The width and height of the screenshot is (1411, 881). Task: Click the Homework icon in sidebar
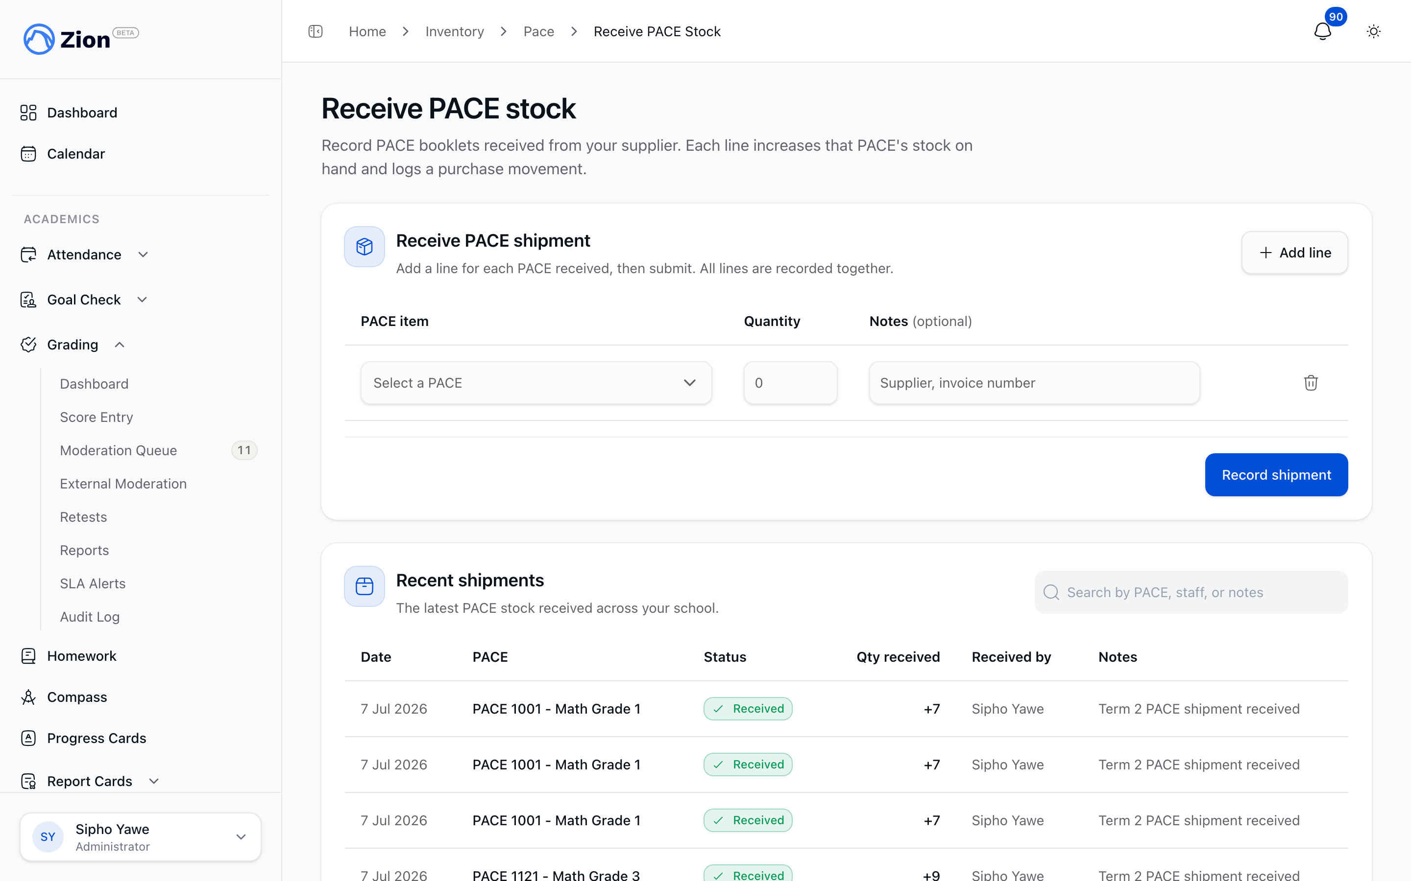point(28,656)
